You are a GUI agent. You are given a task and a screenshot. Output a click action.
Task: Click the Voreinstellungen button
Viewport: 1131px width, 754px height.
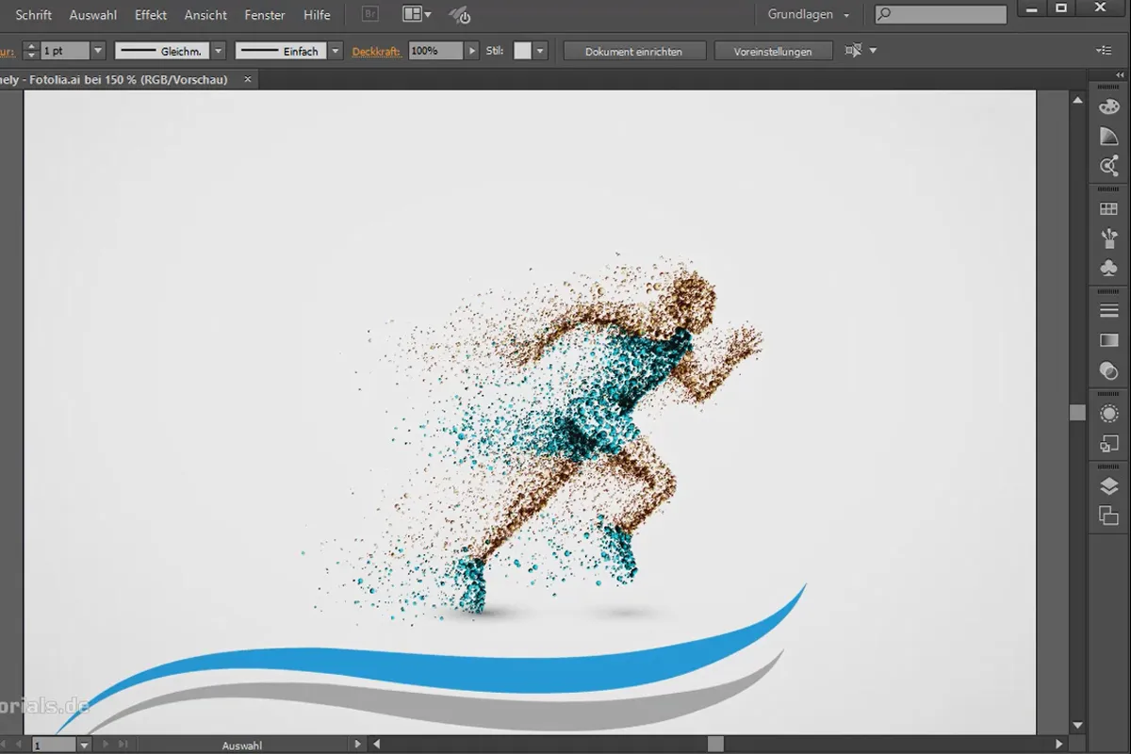(x=773, y=51)
